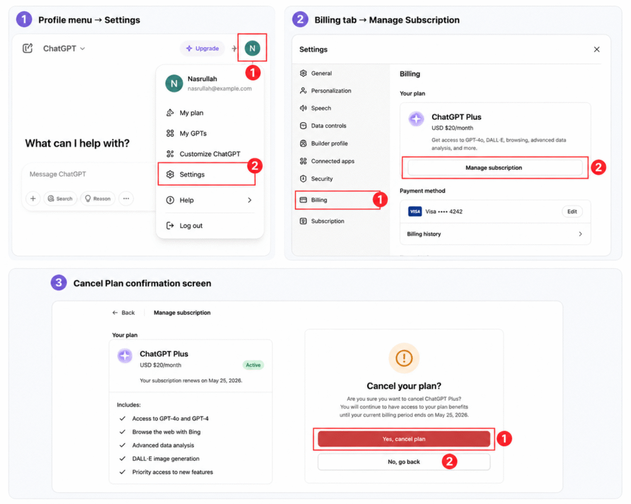Switch to Personalization tab
This screenshot has height=504, width=631.
340,91
